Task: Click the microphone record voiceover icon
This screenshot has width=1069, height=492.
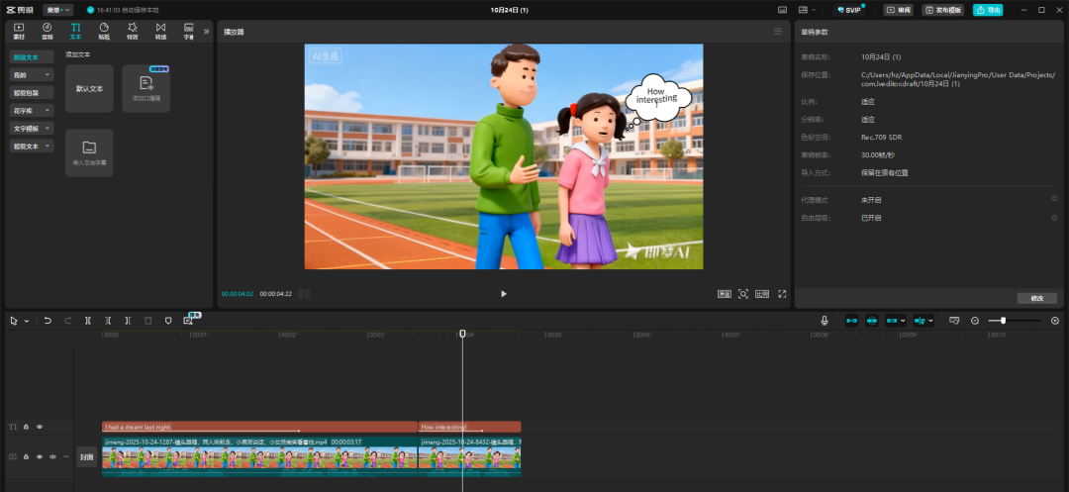Action: (x=824, y=321)
